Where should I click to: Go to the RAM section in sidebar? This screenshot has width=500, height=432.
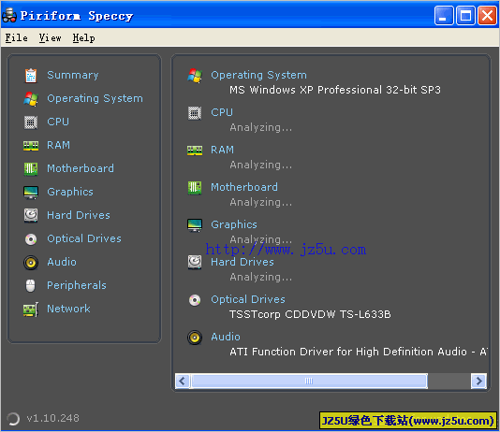pos(58,145)
